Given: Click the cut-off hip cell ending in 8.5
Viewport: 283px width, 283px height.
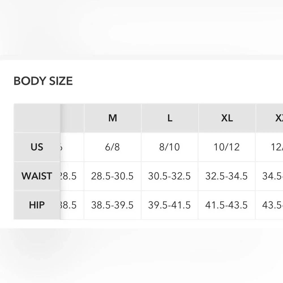Looking at the screenshot, I should (x=70, y=205).
